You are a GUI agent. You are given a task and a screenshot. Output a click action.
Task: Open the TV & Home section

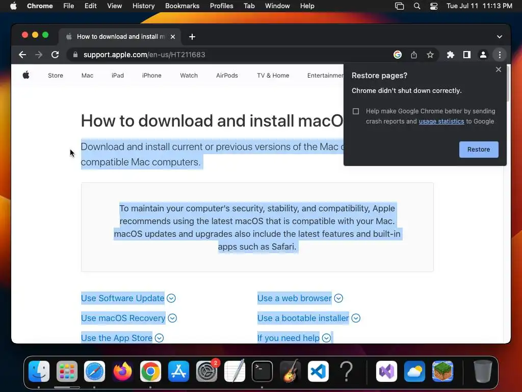[273, 76]
